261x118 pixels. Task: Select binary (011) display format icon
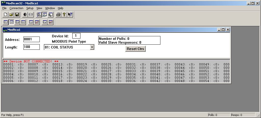(x=6, y=22)
